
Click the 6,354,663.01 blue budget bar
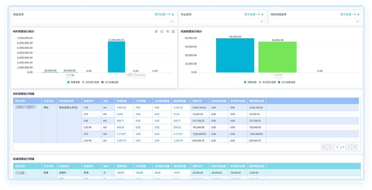[116, 57]
